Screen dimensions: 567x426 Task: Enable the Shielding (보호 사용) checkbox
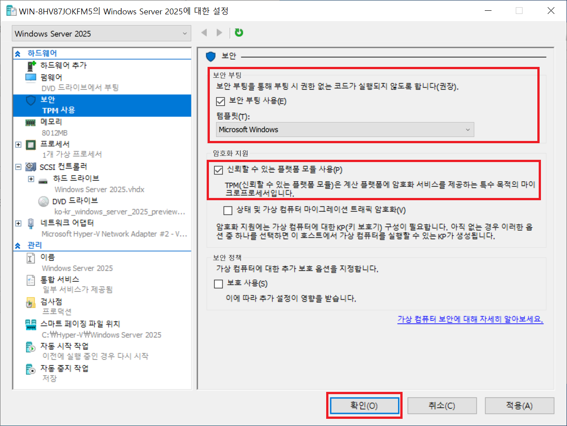(219, 284)
